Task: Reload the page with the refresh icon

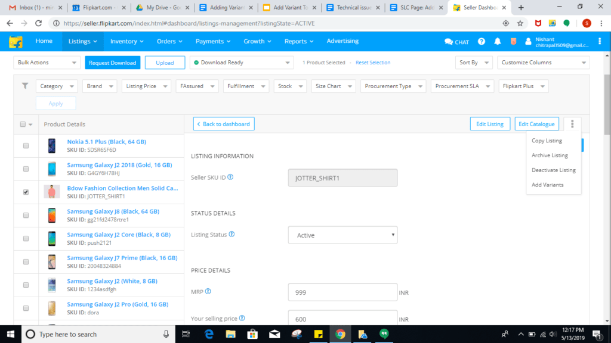Action: (x=38, y=23)
